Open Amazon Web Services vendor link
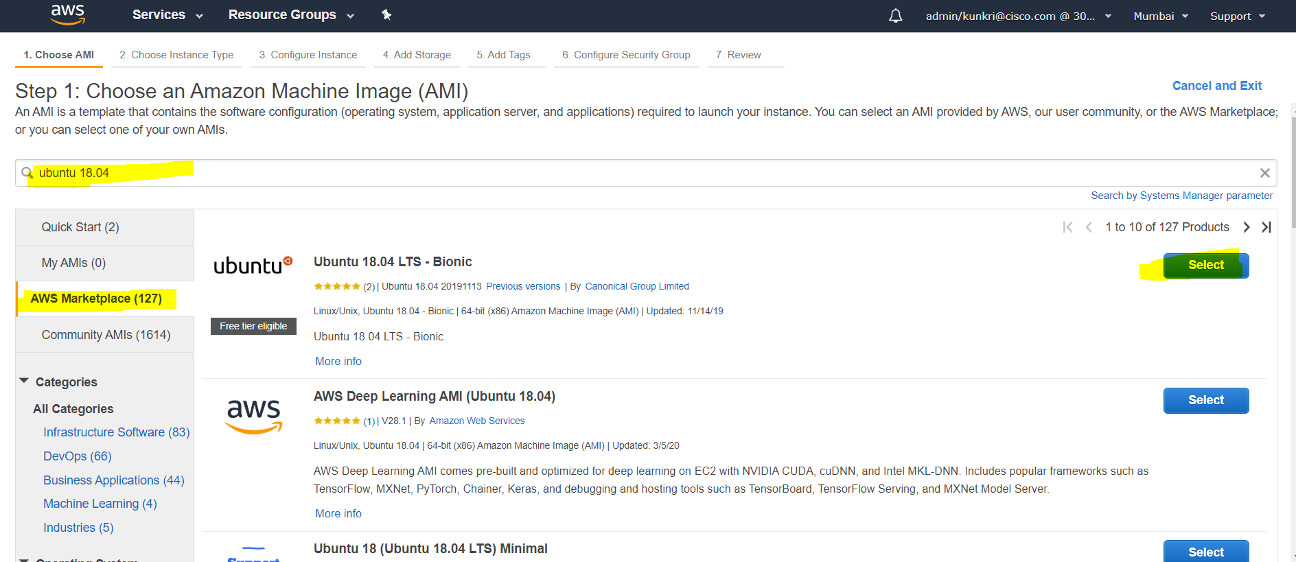Image resolution: width=1296 pixels, height=562 pixels. 477,421
